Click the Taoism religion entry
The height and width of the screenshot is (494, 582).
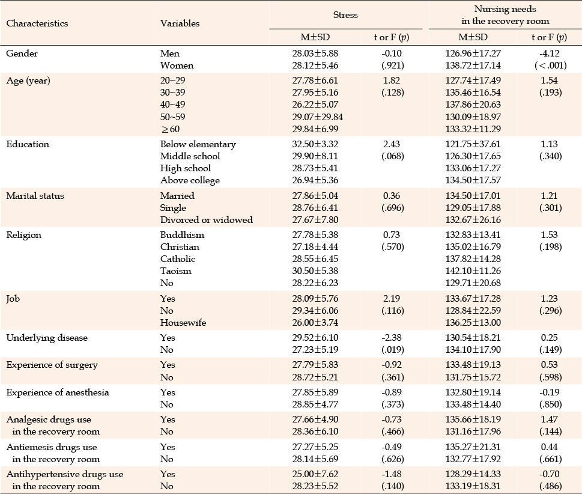175,271
